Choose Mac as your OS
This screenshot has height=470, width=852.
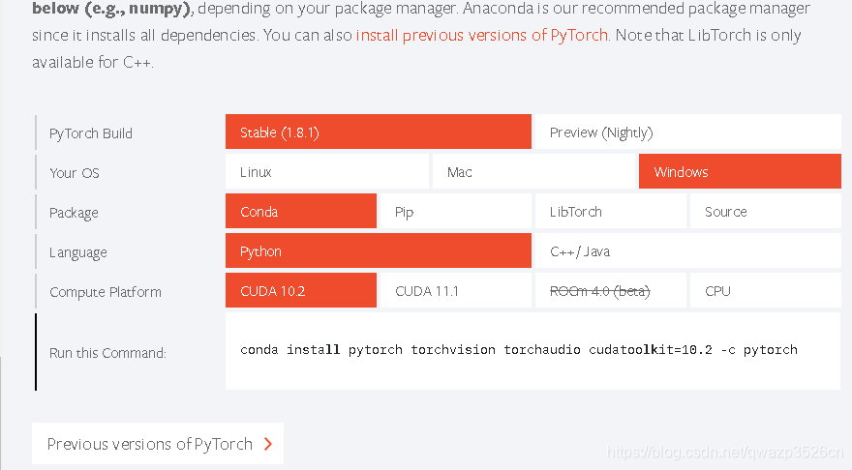coord(533,171)
